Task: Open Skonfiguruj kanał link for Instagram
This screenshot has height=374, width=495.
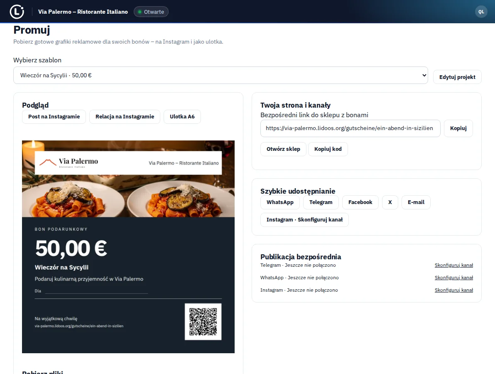Action: [x=453, y=290]
